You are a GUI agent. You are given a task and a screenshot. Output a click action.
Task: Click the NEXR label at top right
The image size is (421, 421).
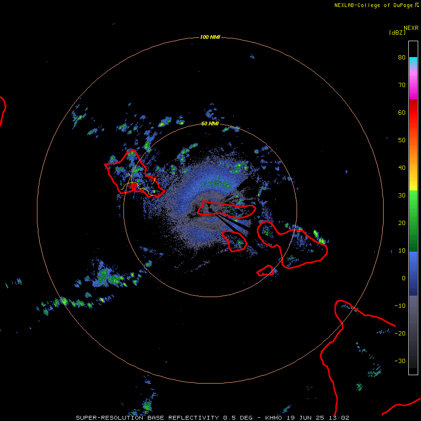pos(411,28)
